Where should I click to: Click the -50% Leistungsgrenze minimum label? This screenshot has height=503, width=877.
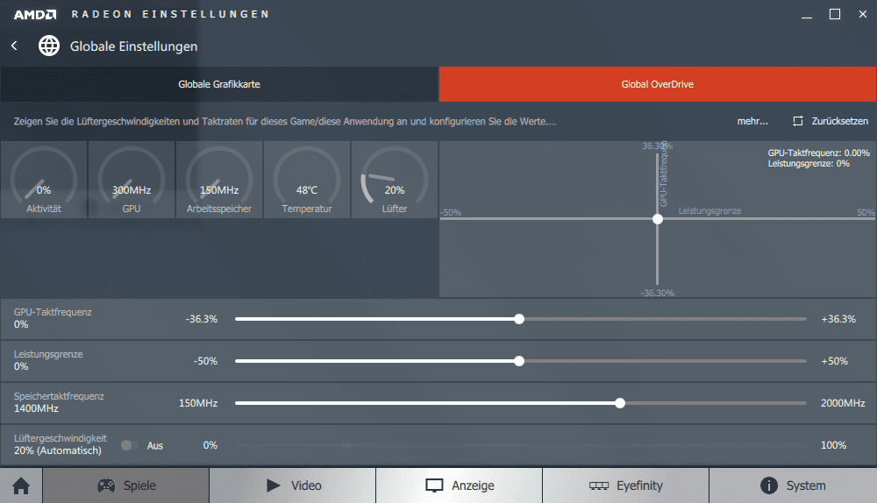205,361
